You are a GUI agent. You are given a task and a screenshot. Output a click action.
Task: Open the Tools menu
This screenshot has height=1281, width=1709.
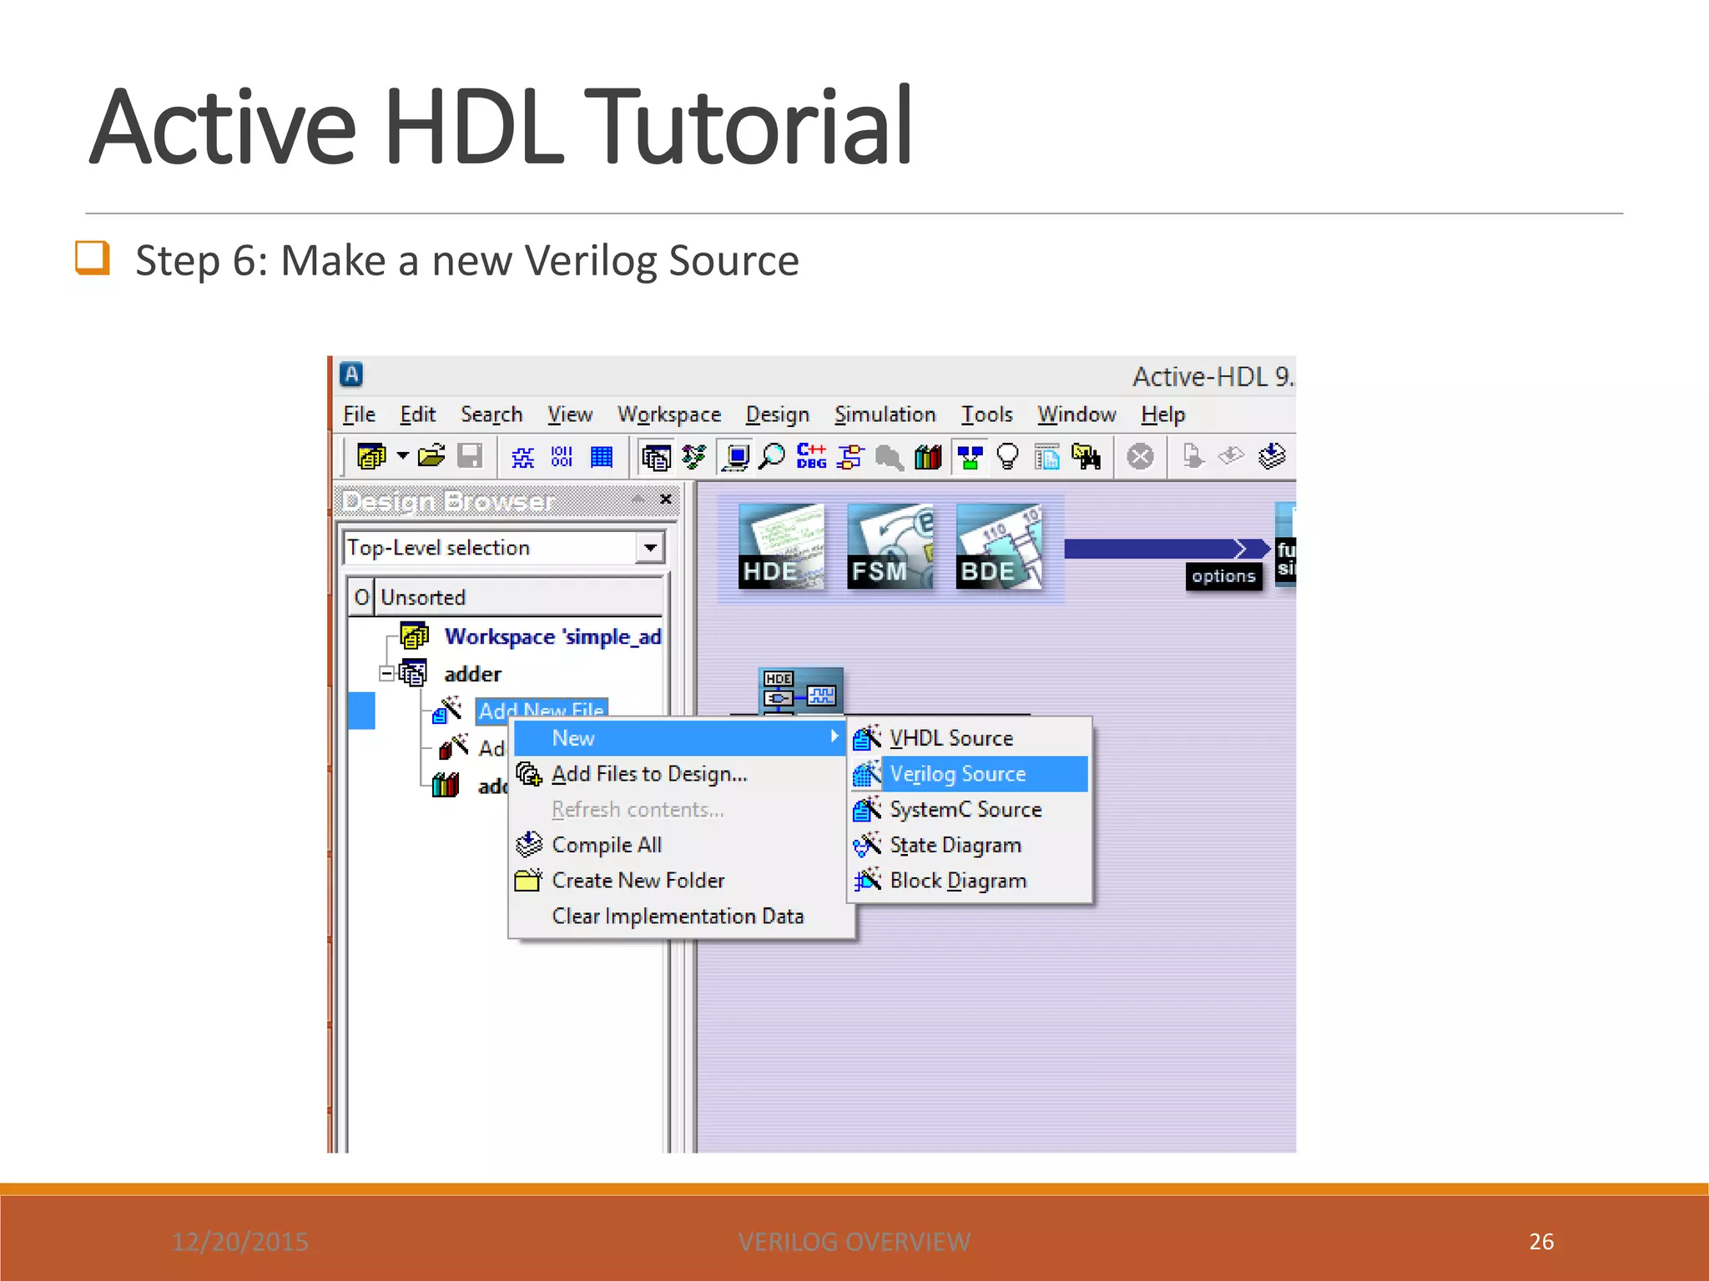click(987, 414)
